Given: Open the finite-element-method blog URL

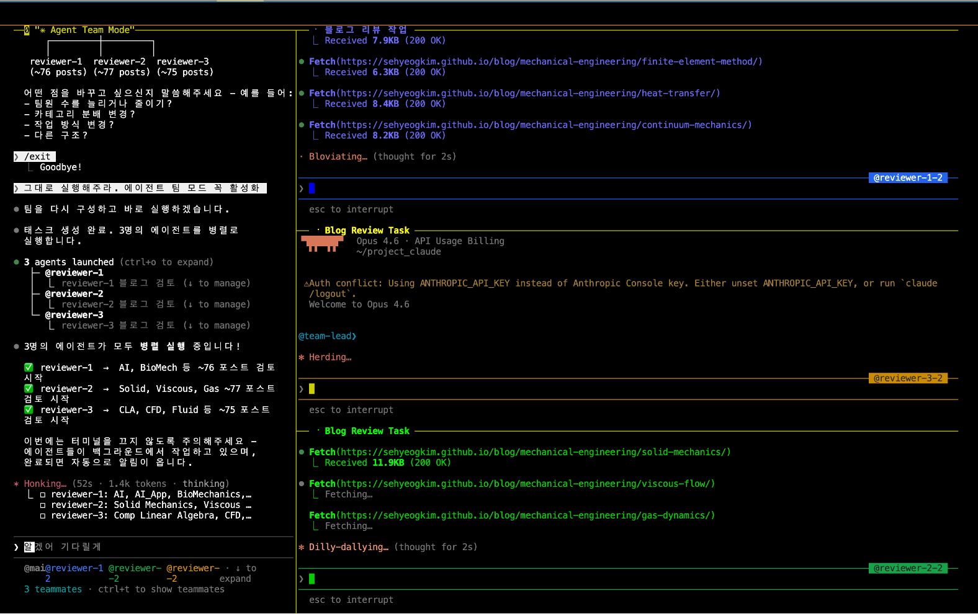Looking at the screenshot, I should [x=549, y=61].
